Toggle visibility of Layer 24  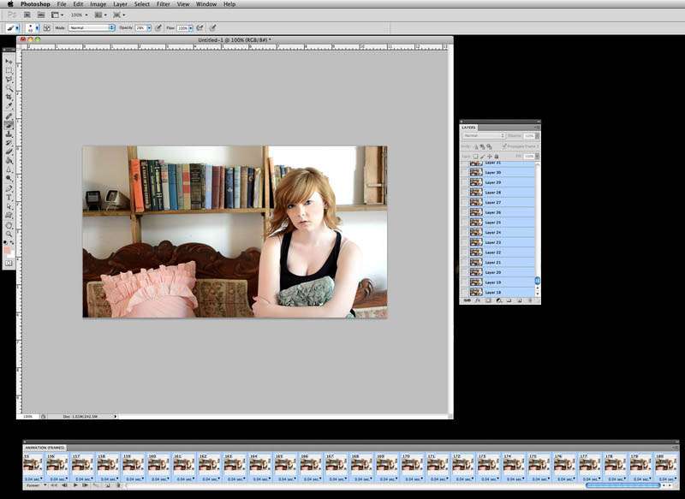click(x=464, y=233)
